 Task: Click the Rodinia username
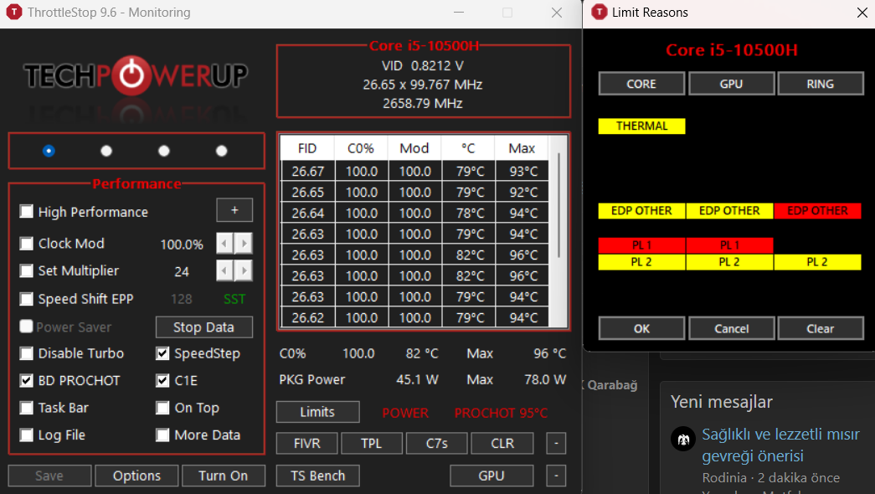(724, 478)
